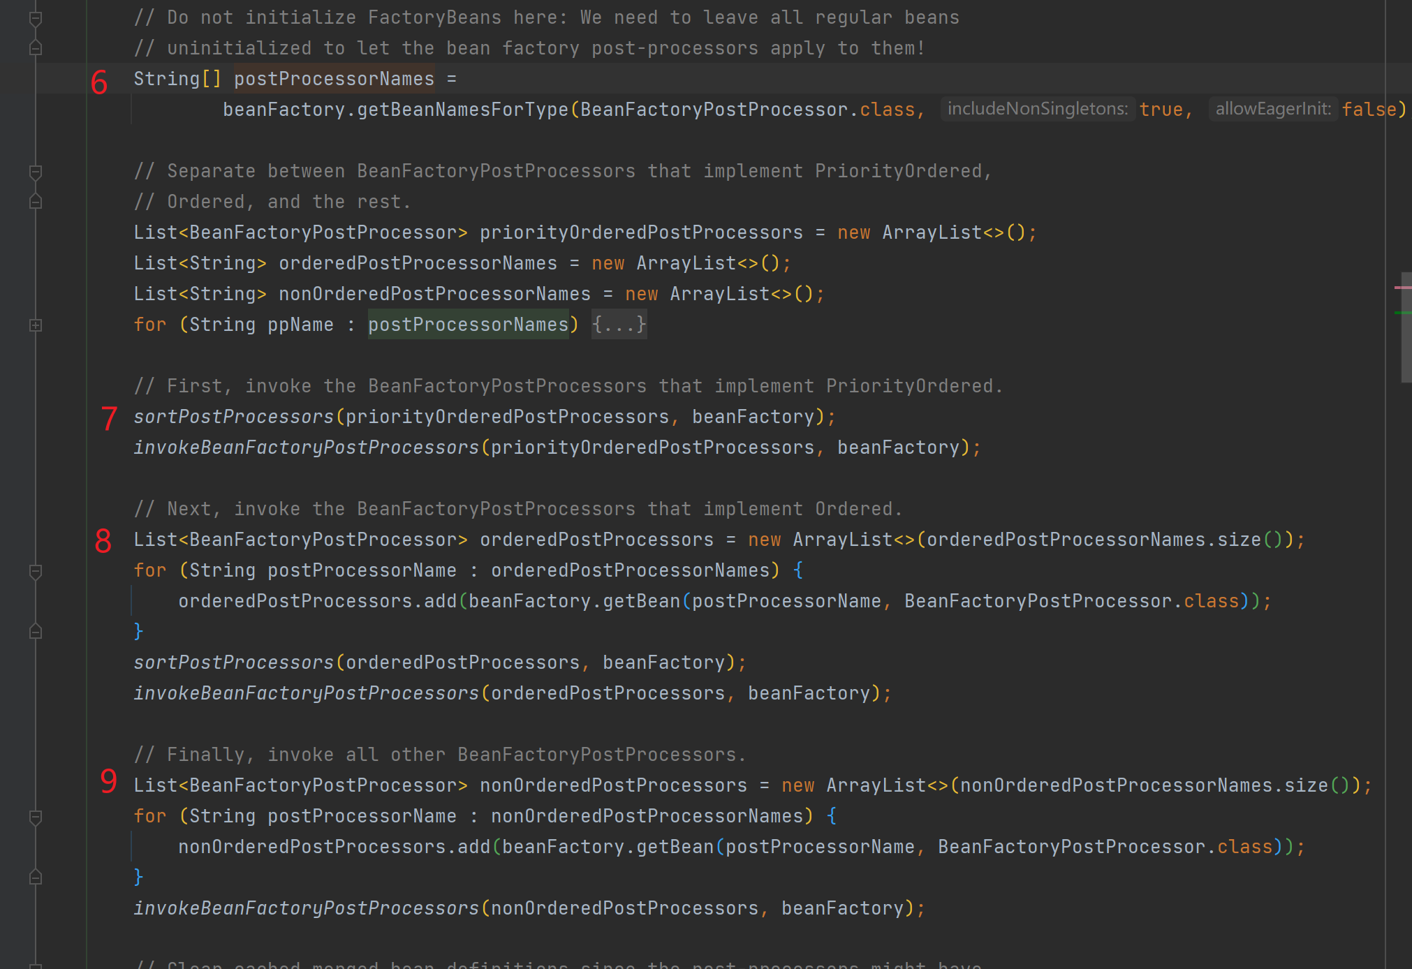1412x969 pixels.
Task: Collapse the 'Separate between BeanFactoryPostProcessors' comment fold
Action: click(x=36, y=172)
